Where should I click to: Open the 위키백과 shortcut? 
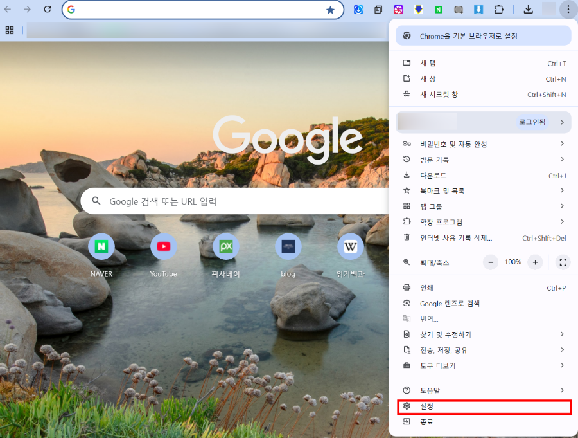pyautogui.click(x=350, y=246)
